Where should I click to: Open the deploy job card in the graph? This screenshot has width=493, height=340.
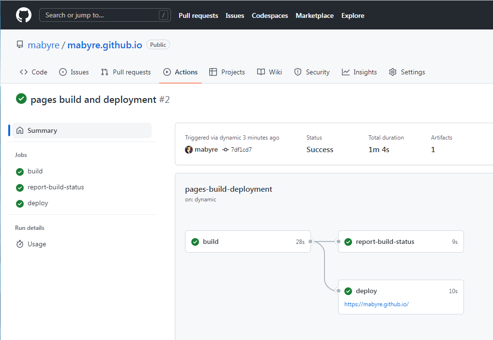[x=401, y=297]
